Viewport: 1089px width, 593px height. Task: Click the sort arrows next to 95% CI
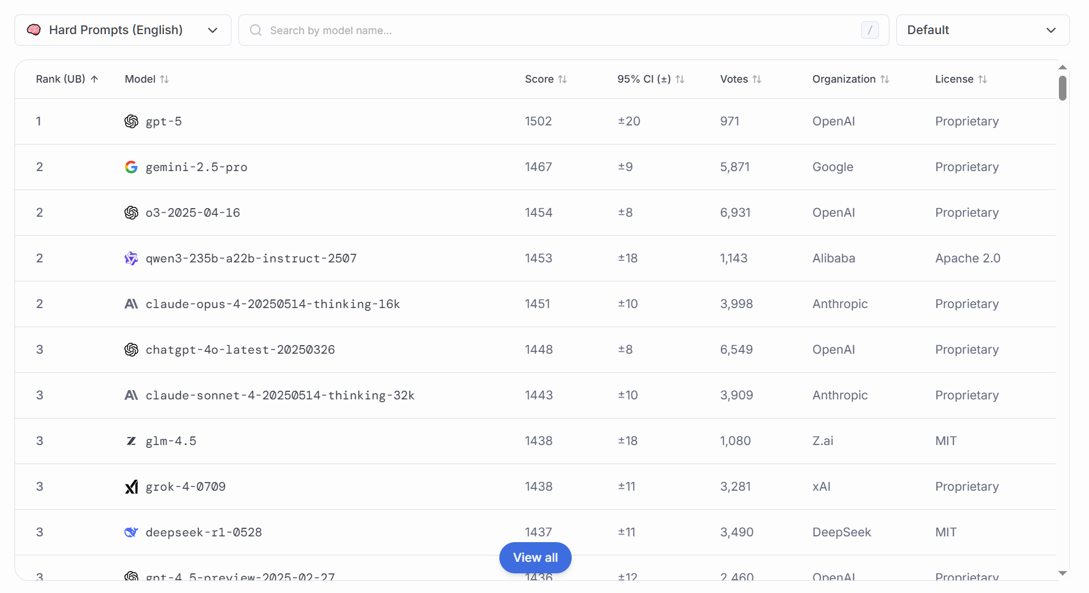680,79
